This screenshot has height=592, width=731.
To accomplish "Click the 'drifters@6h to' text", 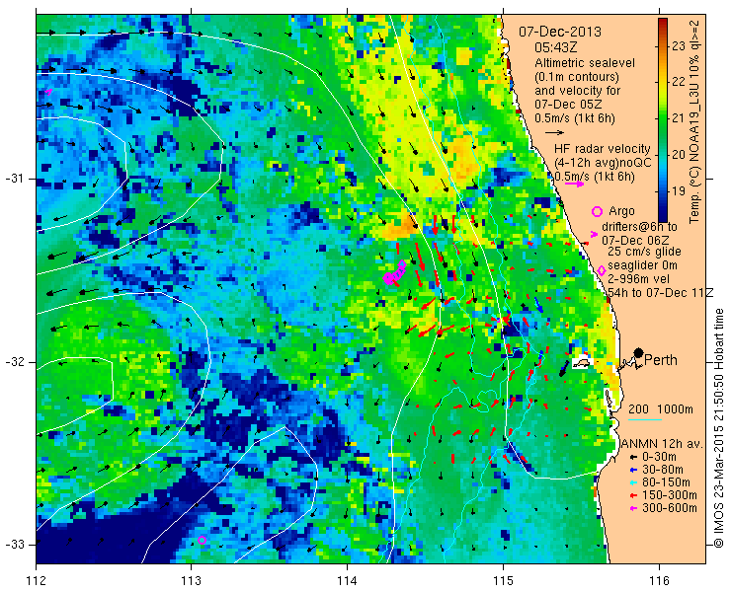I will click(x=640, y=227).
